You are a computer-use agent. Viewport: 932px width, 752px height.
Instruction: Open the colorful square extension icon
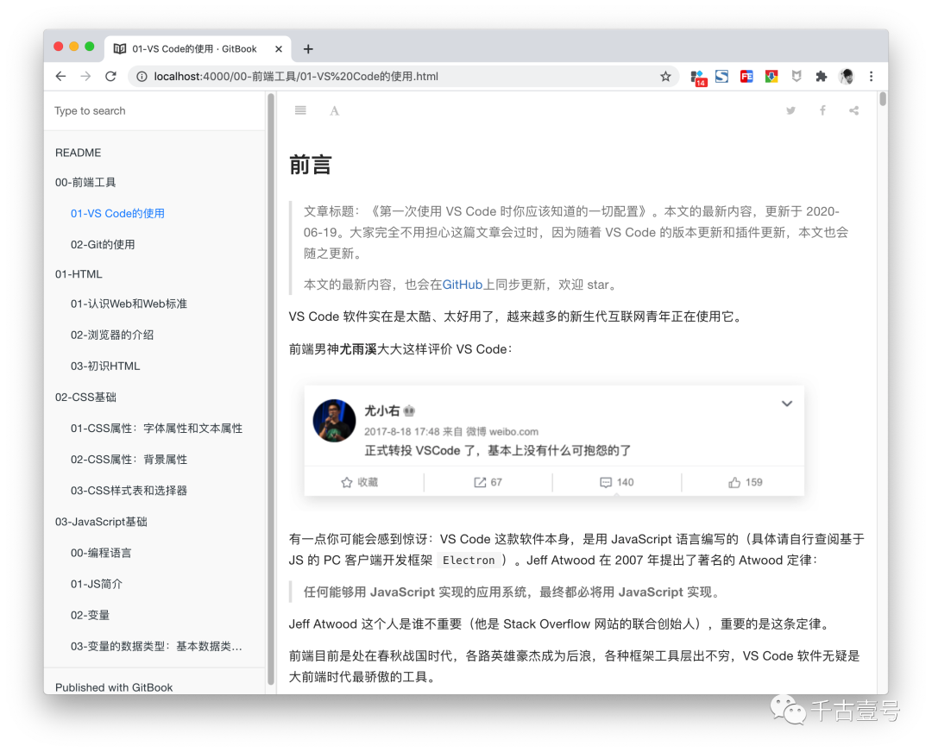click(x=771, y=76)
